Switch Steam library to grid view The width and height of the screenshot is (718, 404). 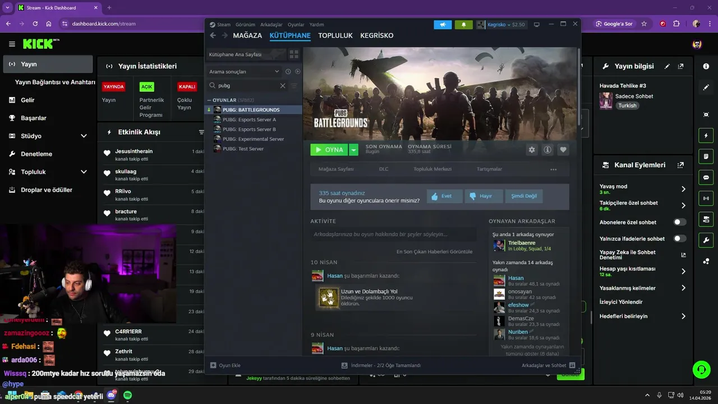tap(294, 54)
